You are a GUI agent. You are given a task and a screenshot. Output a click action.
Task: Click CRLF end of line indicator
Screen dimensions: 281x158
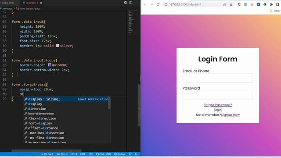tap(83, 154)
